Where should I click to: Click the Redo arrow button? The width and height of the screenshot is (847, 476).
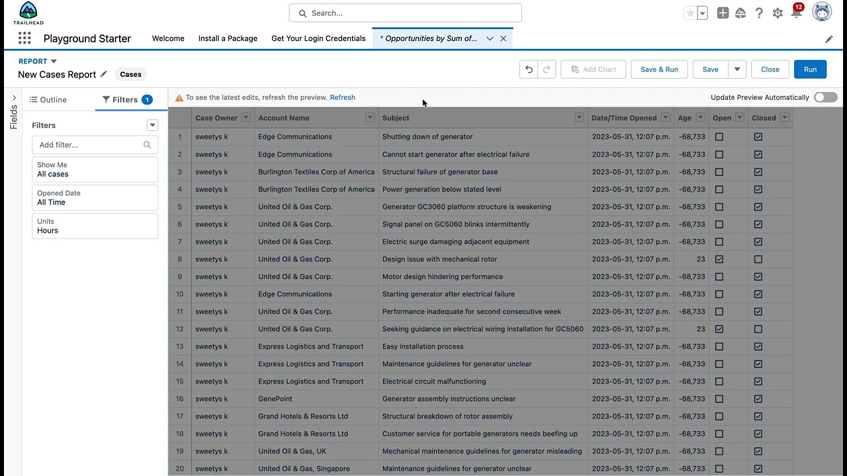[547, 69]
